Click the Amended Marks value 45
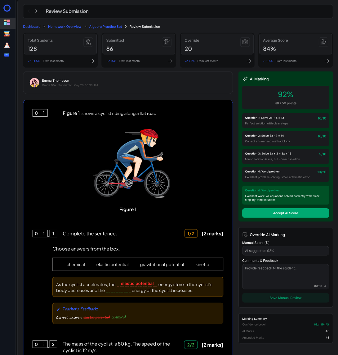 point(327,338)
